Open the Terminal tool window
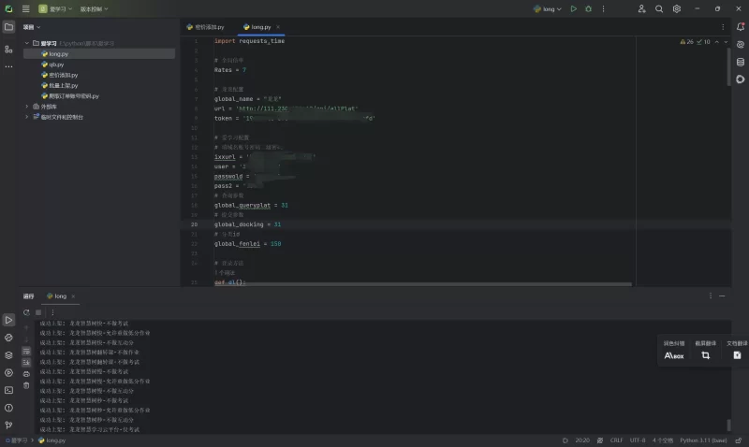This screenshot has width=749, height=447. click(8, 389)
